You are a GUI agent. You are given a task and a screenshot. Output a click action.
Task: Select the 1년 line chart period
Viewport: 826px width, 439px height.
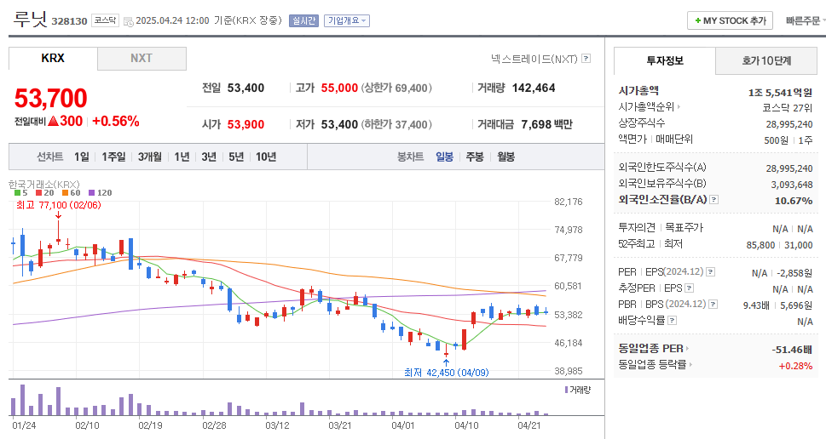(182, 157)
